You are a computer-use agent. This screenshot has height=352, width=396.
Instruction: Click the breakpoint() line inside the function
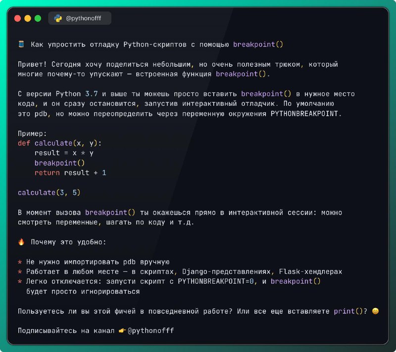[x=59, y=163]
